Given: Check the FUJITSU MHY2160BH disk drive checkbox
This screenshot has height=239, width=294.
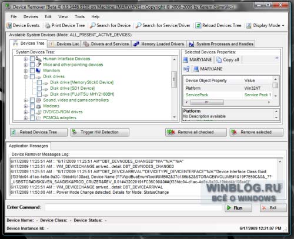Looking at the screenshot, I should pos(39,94).
